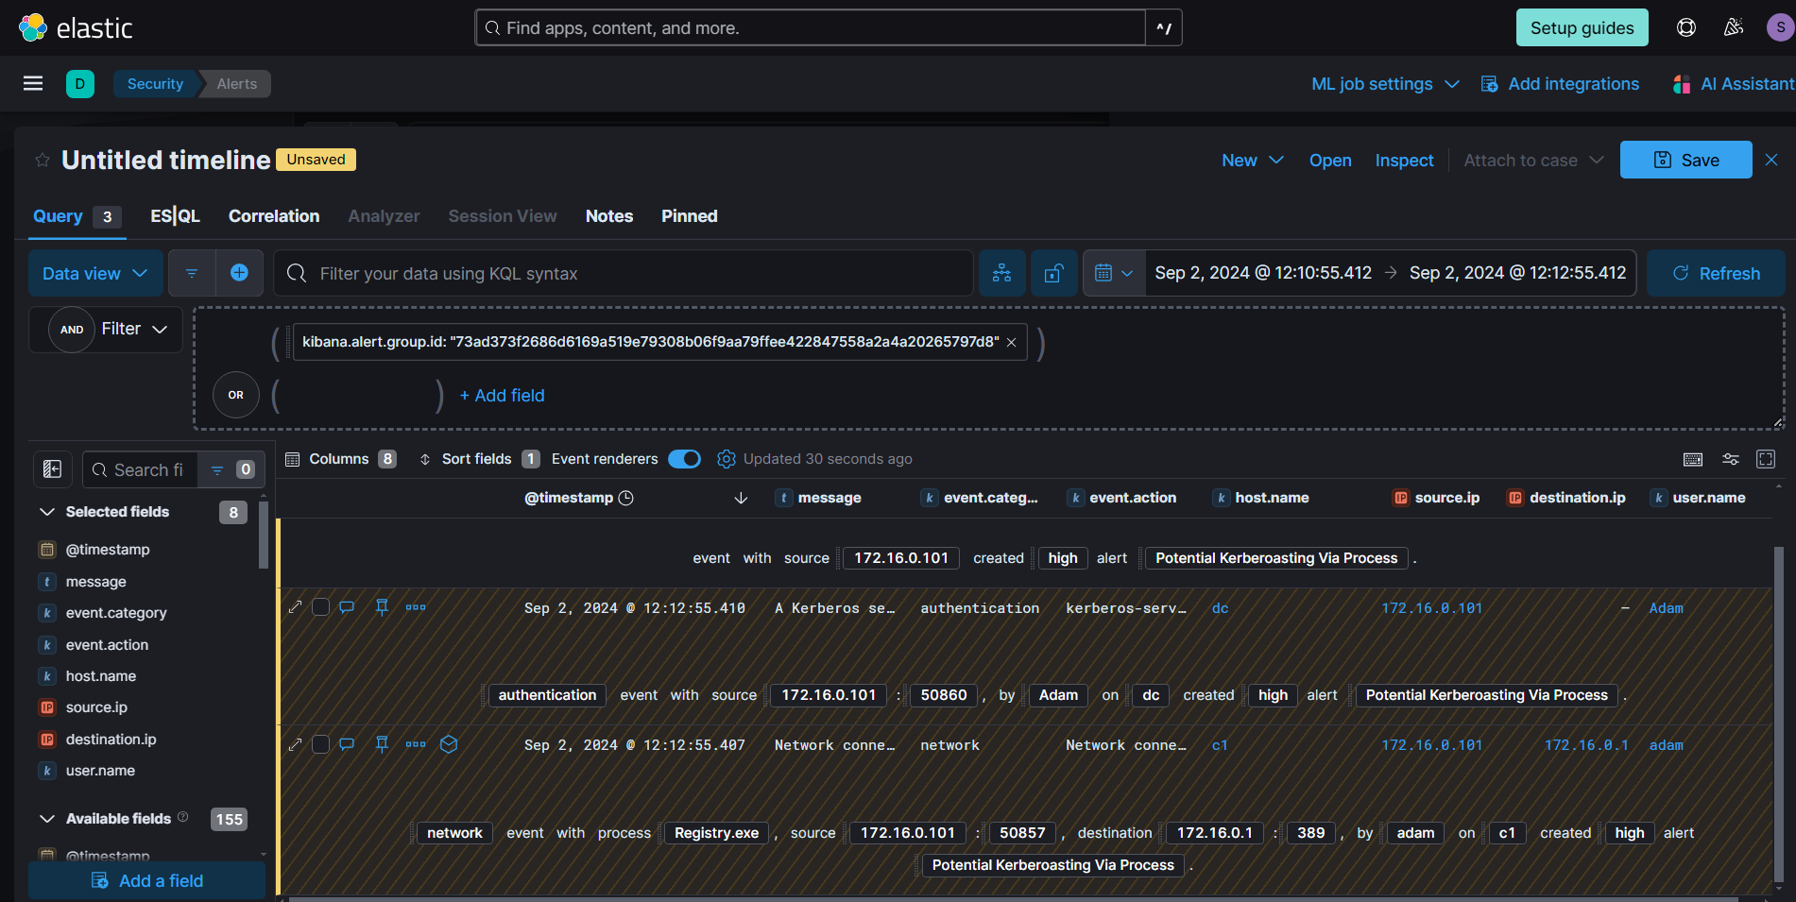The width and height of the screenshot is (1796, 902).
Task: Go to the Security breadcrumb
Action: (x=156, y=84)
